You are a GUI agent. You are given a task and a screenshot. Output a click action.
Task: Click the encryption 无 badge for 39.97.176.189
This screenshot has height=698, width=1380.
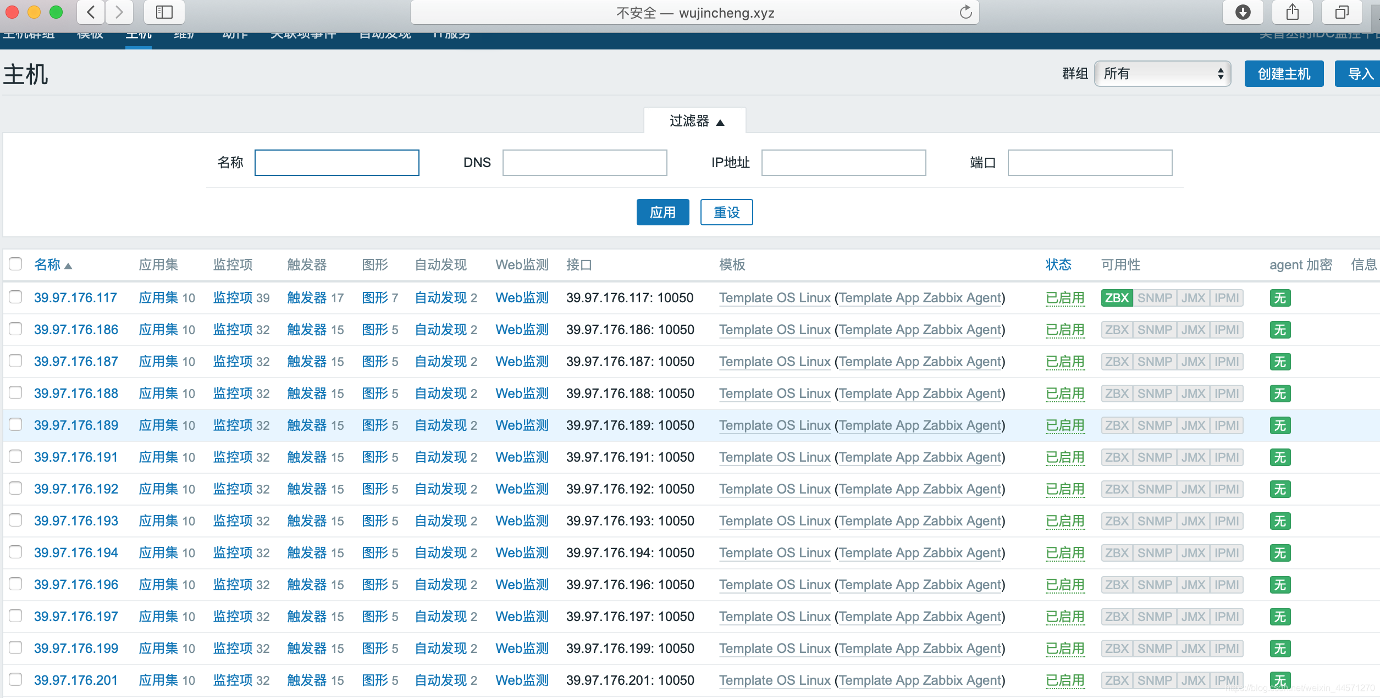[x=1280, y=425]
